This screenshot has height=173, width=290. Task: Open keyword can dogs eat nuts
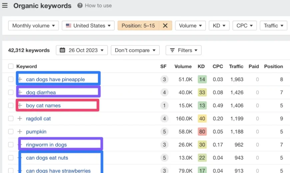[47, 158]
